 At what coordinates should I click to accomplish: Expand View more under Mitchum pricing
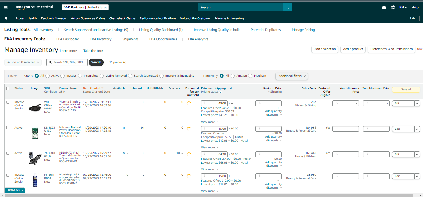tap(210, 147)
